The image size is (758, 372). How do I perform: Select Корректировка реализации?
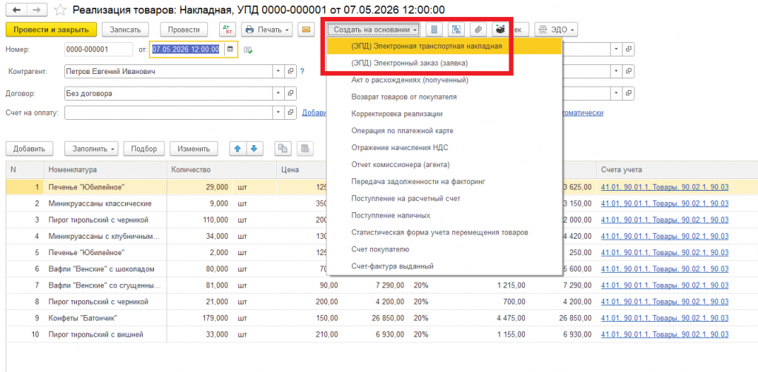(444, 114)
